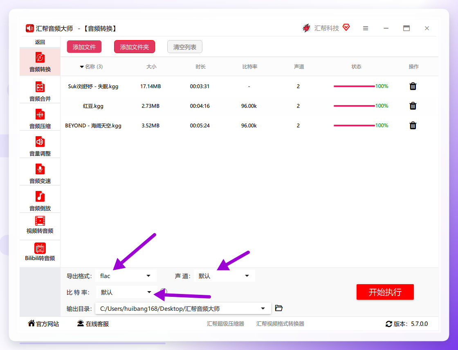Minimize the 汇帮音频大师 window
Image resolution: width=458 pixels, height=350 pixels.
click(386, 28)
